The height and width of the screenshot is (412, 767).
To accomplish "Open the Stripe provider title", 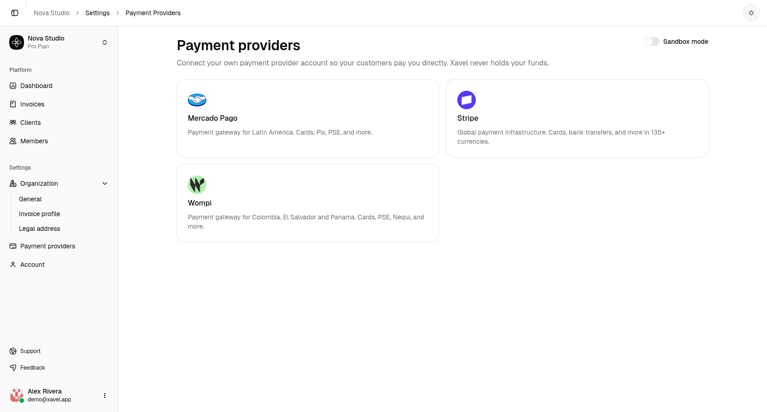I will click(x=468, y=118).
